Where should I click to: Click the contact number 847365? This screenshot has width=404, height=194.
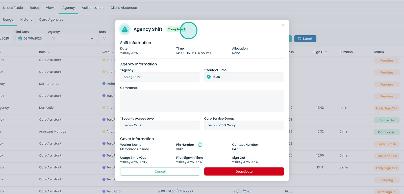[238, 149]
